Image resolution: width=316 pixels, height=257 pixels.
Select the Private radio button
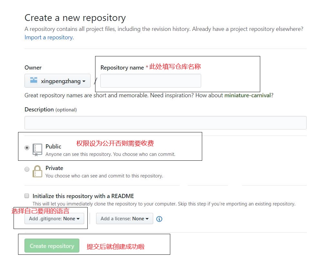27,169
